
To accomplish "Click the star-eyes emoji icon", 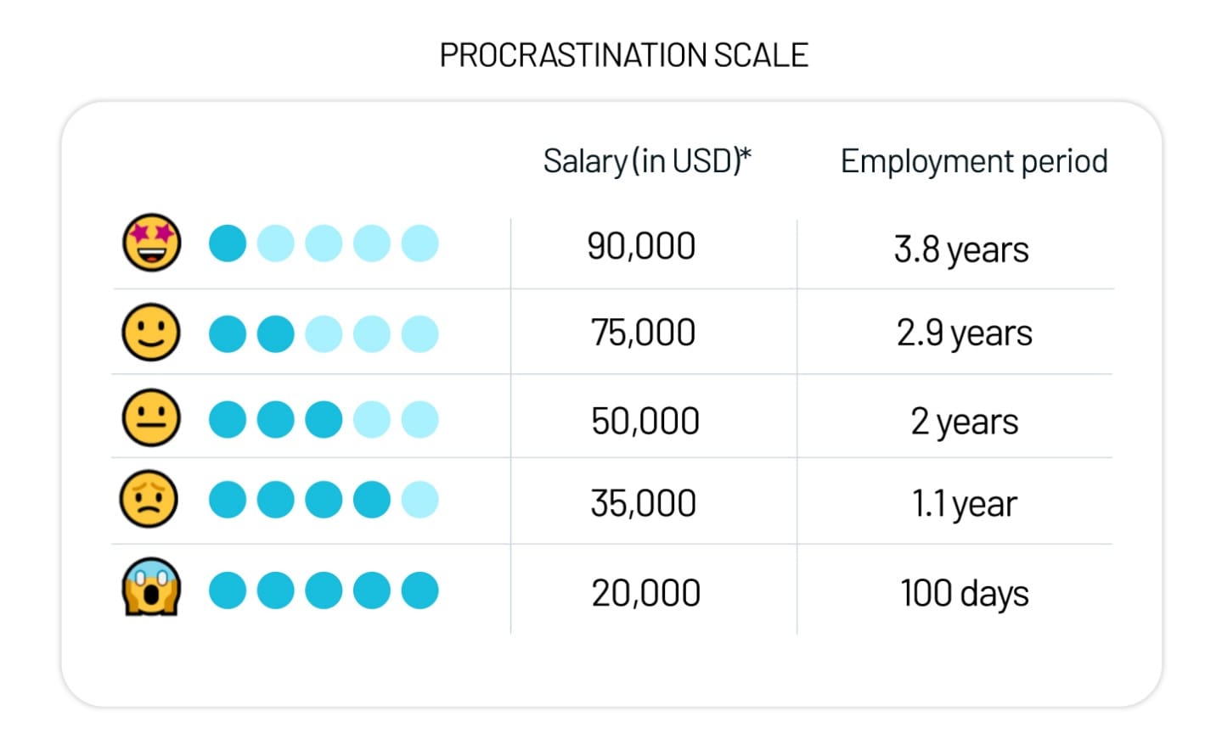I will coord(152,243).
